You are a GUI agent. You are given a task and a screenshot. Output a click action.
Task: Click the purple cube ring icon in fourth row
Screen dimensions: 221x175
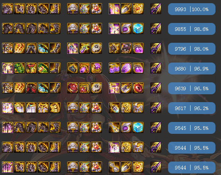point(96,68)
